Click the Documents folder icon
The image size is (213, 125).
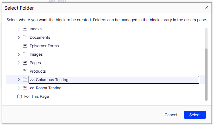[x=25, y=38]
